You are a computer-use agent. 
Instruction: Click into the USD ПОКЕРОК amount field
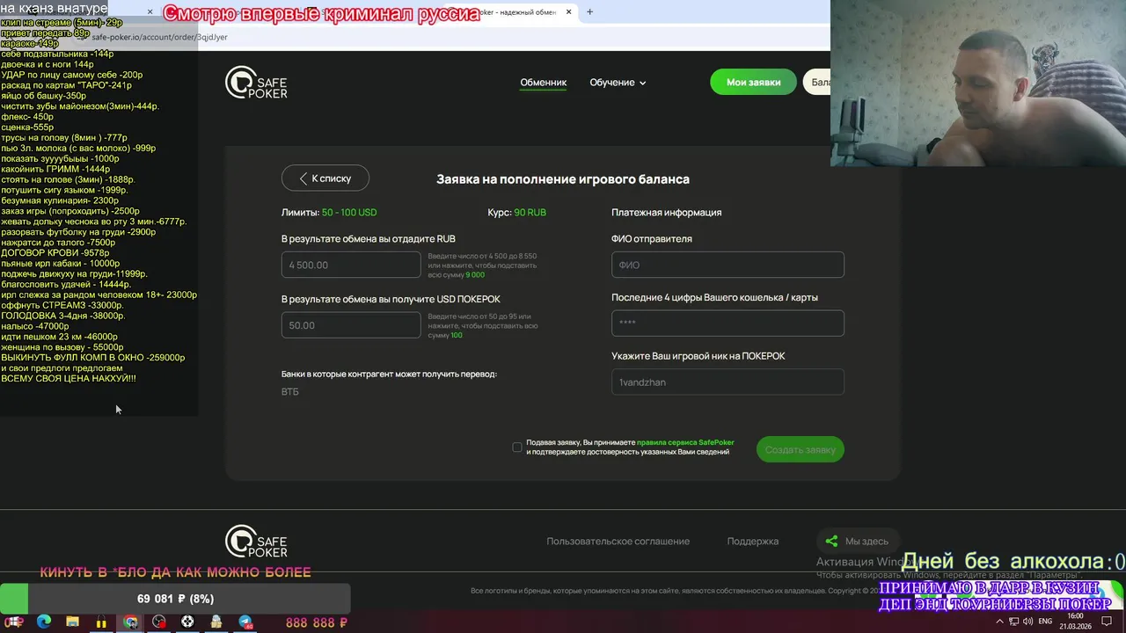[x=351, y=325]
